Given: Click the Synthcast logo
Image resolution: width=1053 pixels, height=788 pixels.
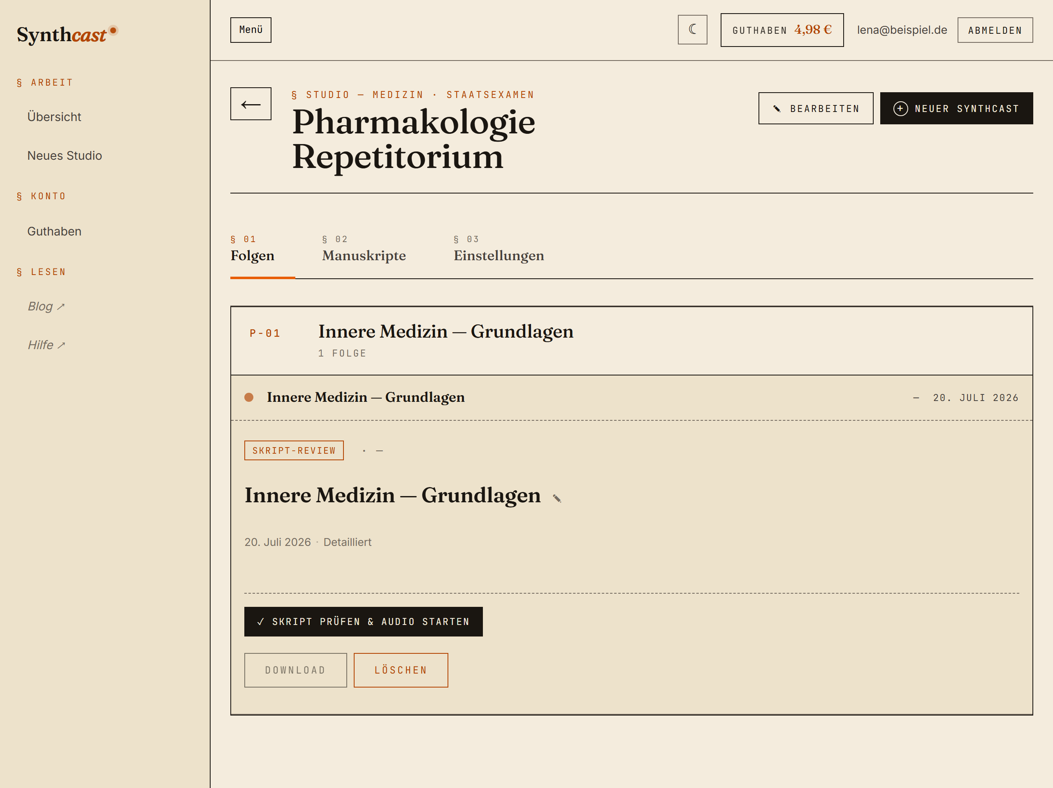Looking at the screenshot, I should point(67,34).
